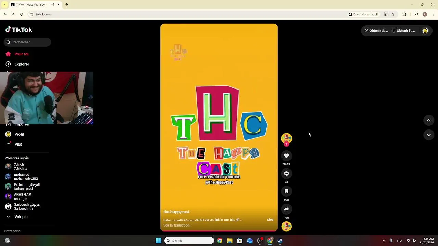Like the video with heart icon
Viewport: 438px width, 246px height.
286,156
